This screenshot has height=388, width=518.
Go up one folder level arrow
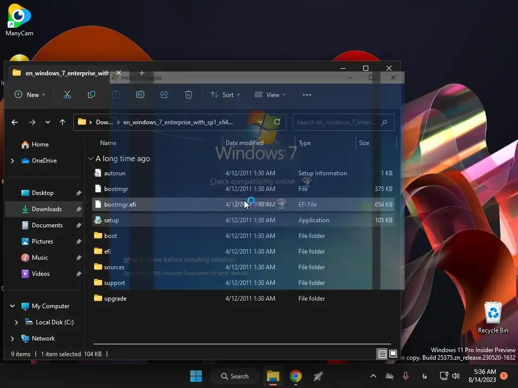coord(62,122)
